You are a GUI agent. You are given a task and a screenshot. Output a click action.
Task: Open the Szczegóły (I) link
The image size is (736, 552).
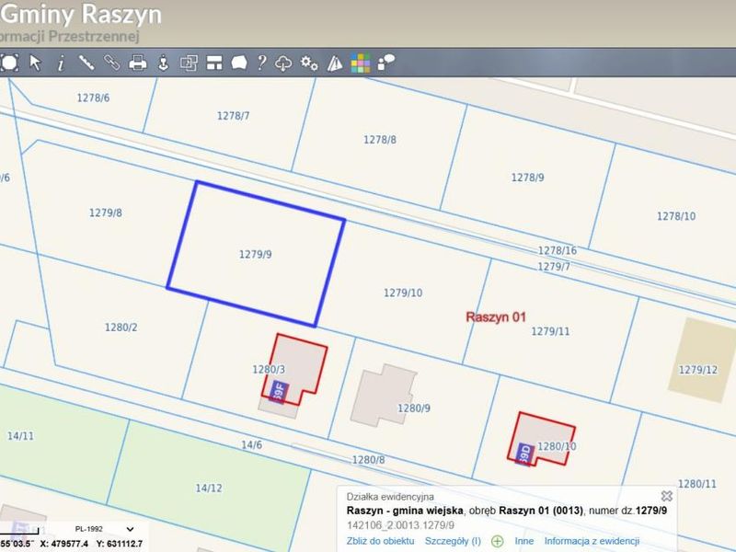[453, 541]
